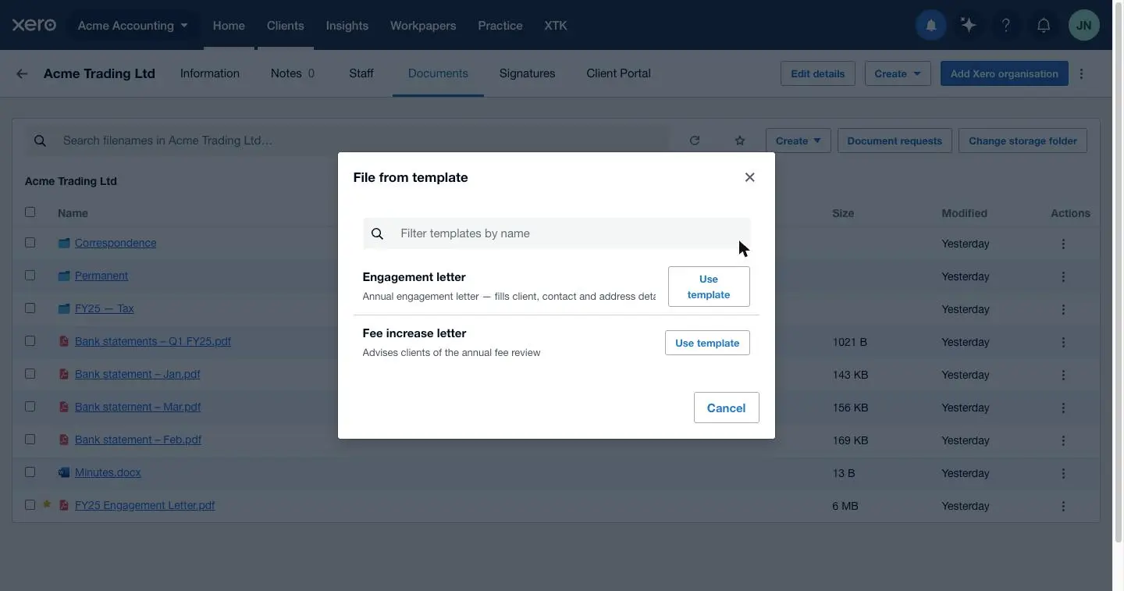Click the template filter search icon
1124x591 pixels.
[377, 233]
